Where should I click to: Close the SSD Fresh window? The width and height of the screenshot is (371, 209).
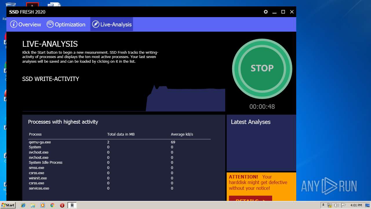tap(292, 12)
